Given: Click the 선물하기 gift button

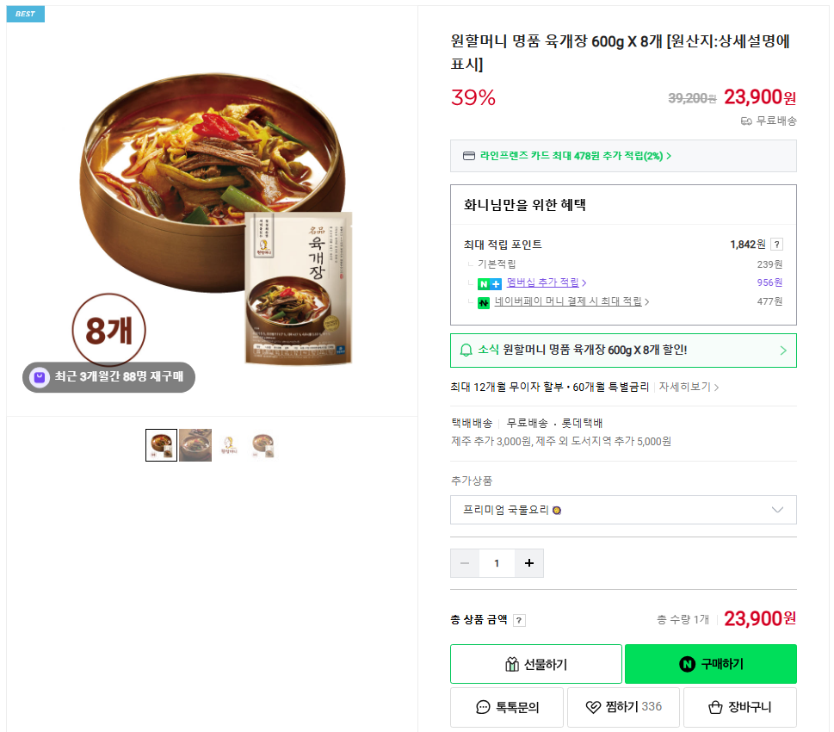Looking at the screenshot, I should click(x=534, y=663).
